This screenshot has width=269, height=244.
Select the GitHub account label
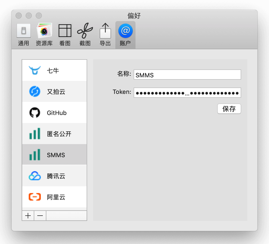[57, 113]
